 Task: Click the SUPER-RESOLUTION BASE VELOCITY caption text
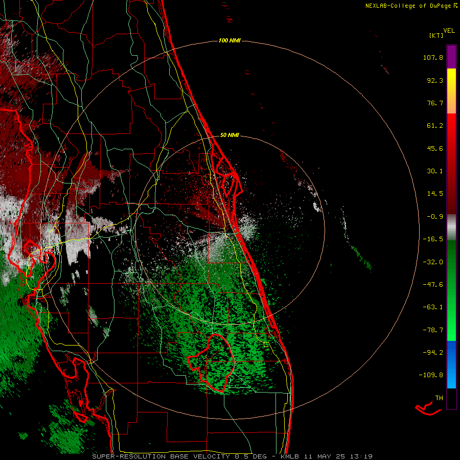(161, 456)
